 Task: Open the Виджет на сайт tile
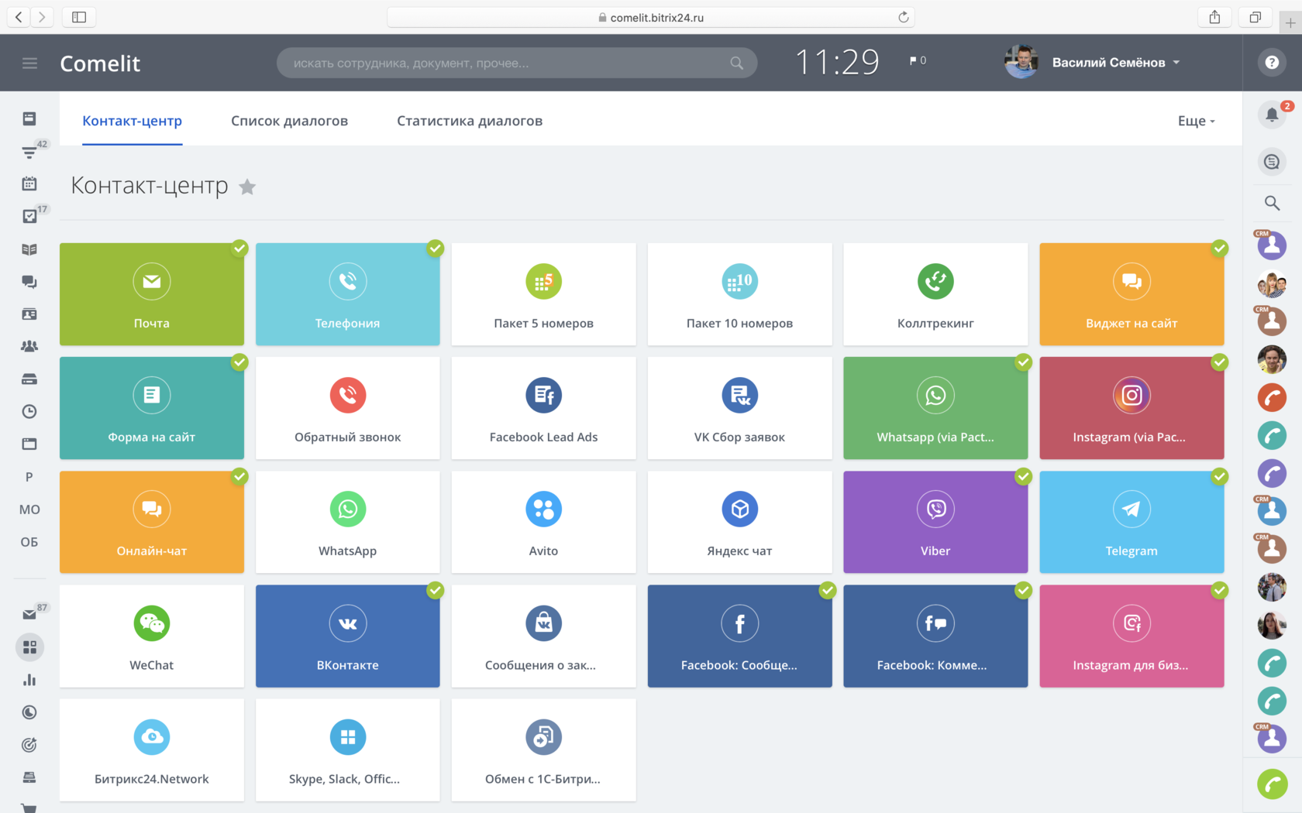[1131, 294]
